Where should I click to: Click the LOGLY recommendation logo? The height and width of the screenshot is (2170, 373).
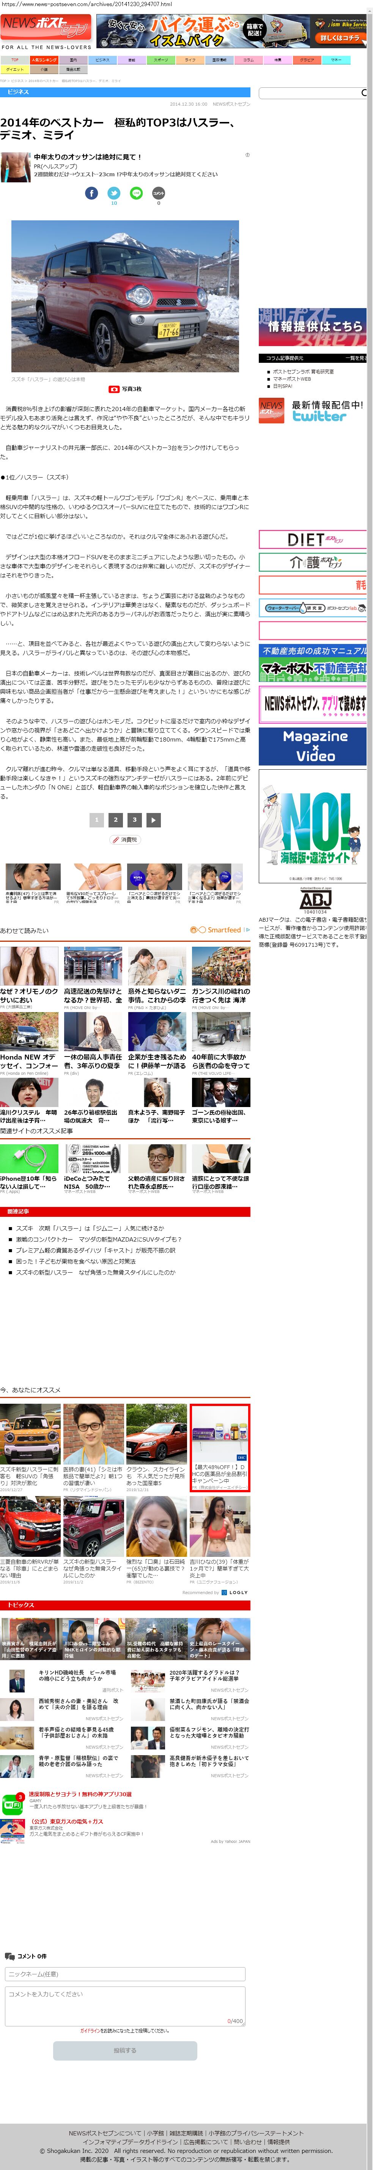(x=235, y=1593)
